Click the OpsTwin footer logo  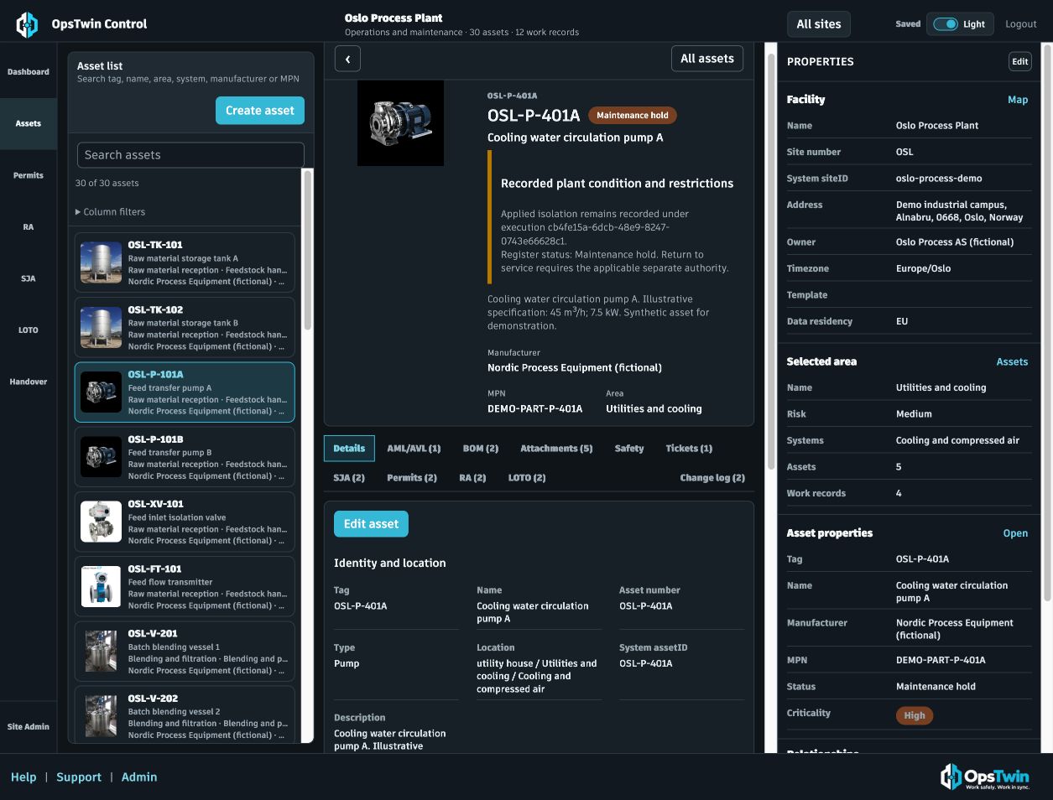coord(985,777)
